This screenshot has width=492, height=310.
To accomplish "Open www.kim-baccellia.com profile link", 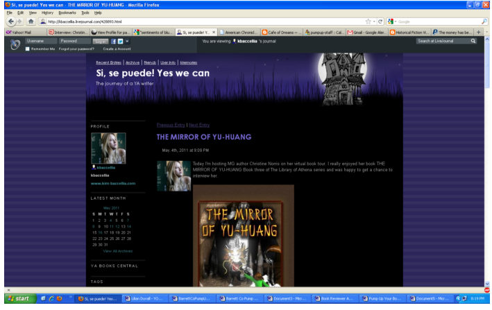I will (113, 183).
